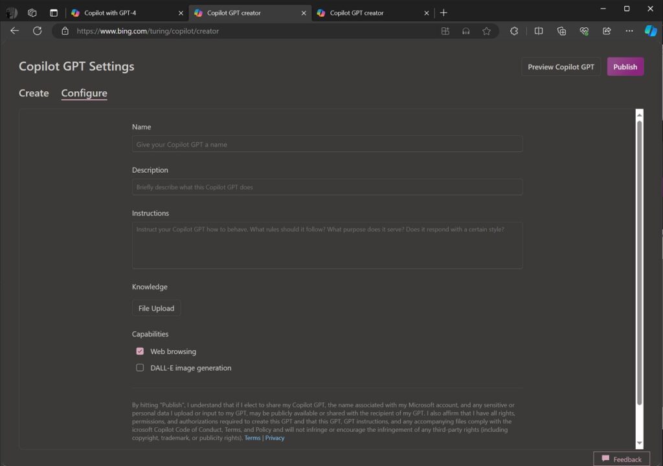Click the Name input field
This screenshot has height=466, width=663.
[327, 143]
